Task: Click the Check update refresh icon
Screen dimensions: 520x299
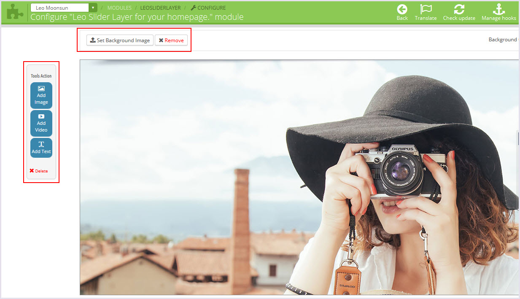Action: pyautogui.click(x=459, y=9)
